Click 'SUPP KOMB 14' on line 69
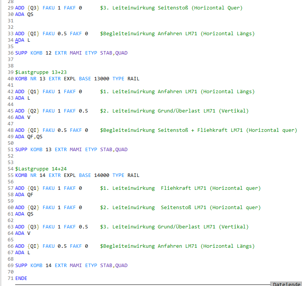 click(x=33, y=266)
